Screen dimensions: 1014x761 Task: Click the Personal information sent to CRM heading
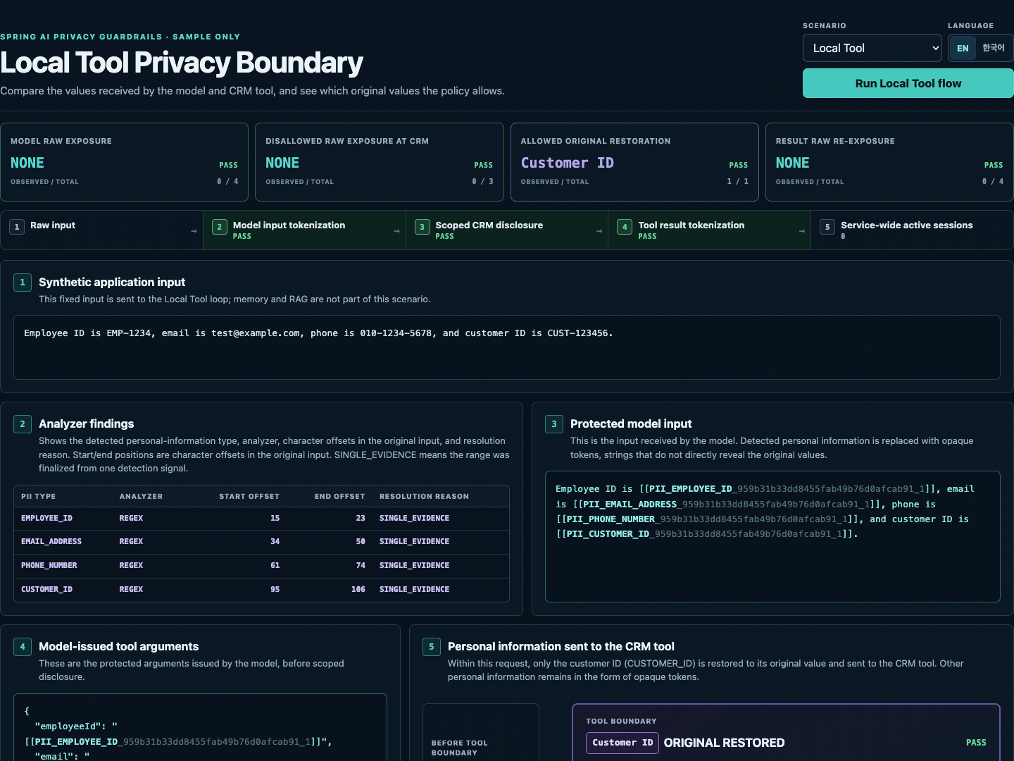[x=561, y=646]
